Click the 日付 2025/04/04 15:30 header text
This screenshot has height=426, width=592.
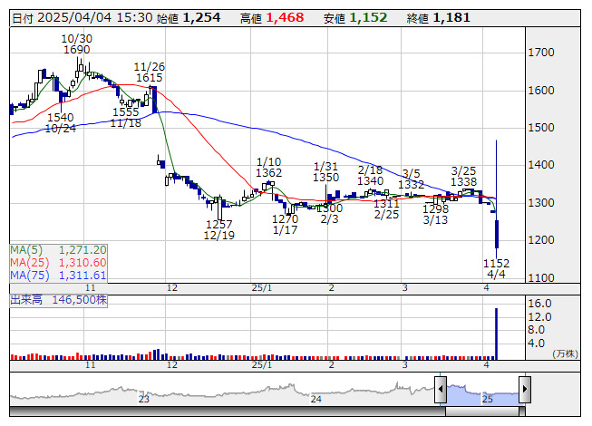coord(82,18)
